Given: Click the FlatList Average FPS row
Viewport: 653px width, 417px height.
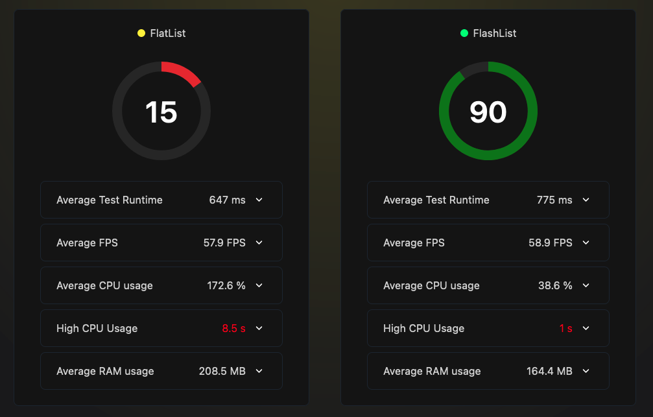Looking at the screenshot, I should point(161,243).
